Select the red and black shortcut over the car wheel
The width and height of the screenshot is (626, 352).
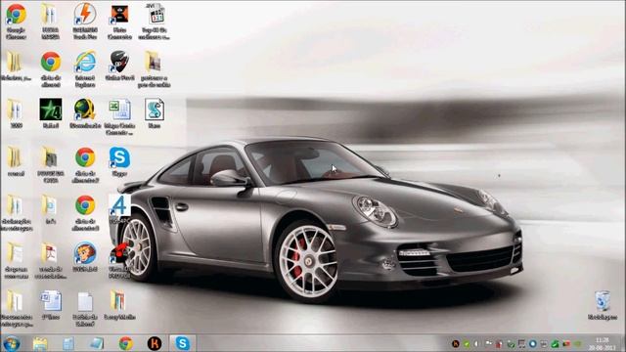pyautogui.click(x=119, y=253)
